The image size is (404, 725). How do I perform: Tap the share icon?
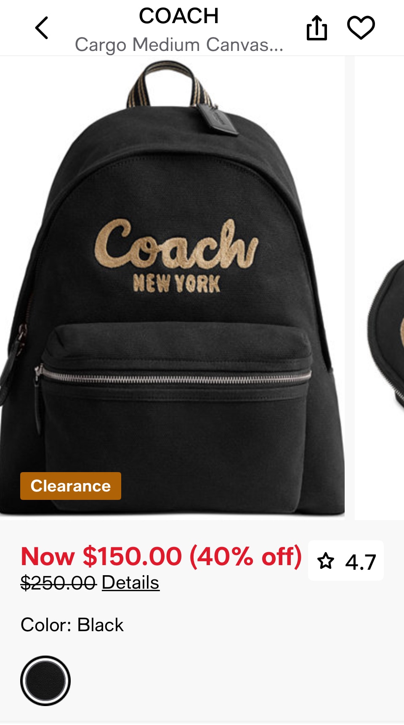point(316,28)
